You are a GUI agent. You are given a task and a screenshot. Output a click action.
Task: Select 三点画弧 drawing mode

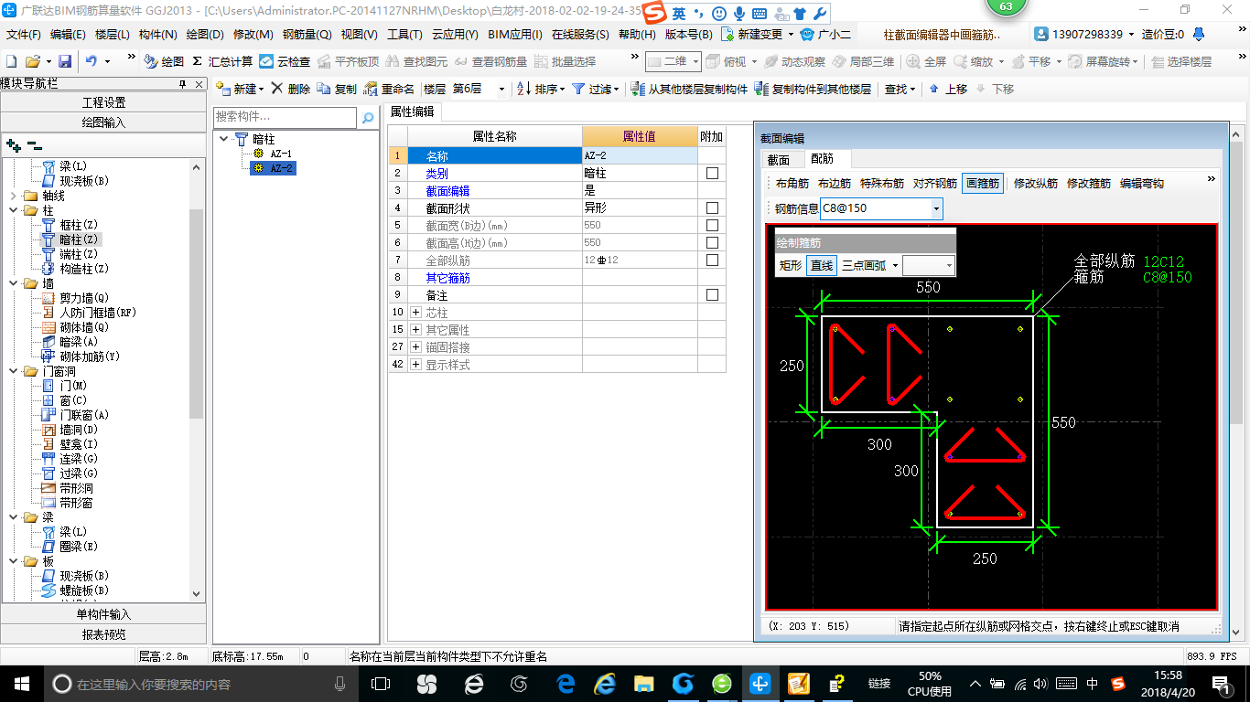pyautogui.click(x=865, y=265)
